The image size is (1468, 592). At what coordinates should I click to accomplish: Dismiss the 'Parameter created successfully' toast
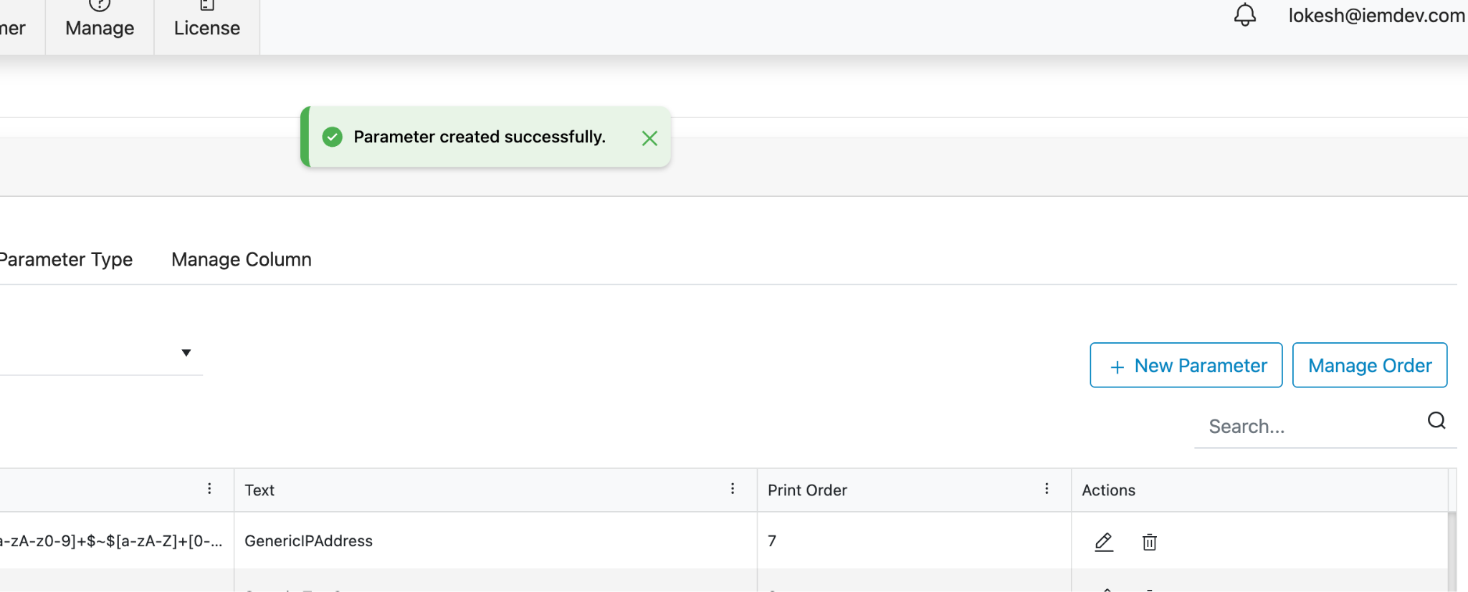point(649,138)
